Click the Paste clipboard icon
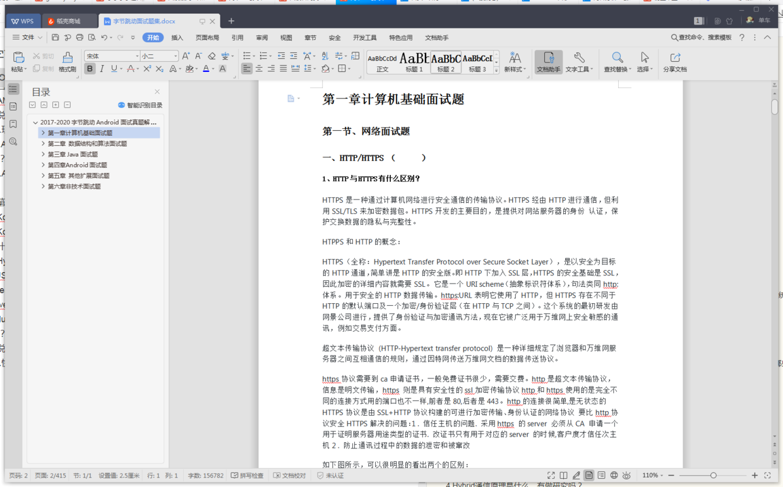783x487 pixels. pyautogui.click(x=19, y=57)
